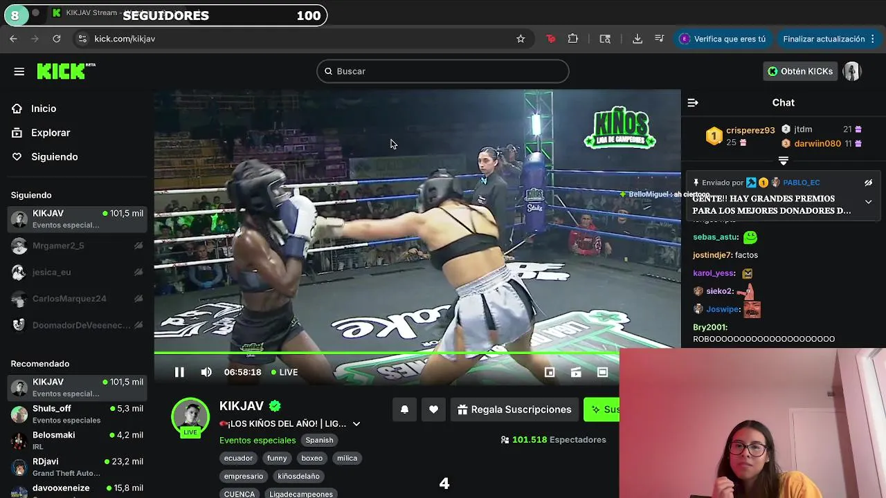Click the KICK logo
The width and height of the screenshot is (886, 498).
coord(66,71)
